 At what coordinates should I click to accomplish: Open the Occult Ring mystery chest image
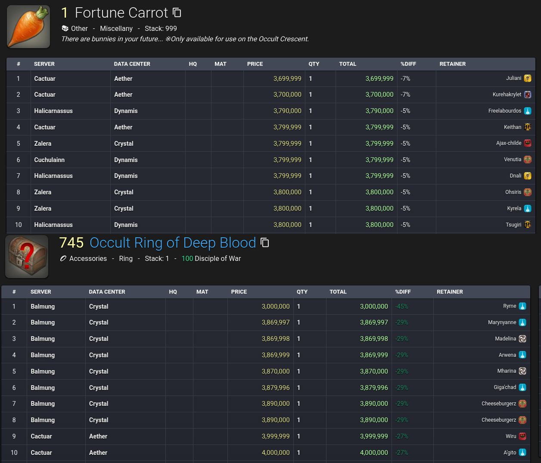point(27,257)
